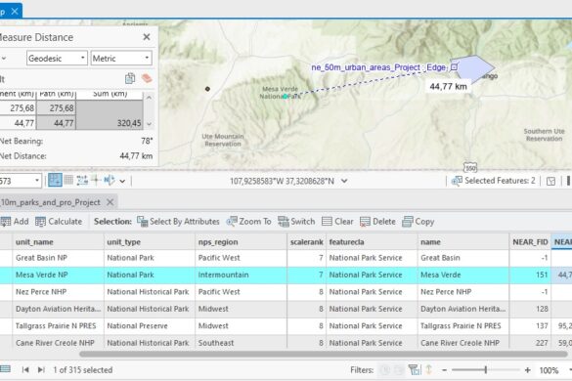The width and height of the screenshot is (572, 381).
Task: Click the Great Basin NP cell
Action: pyautogui.click(x=58, y=258)
